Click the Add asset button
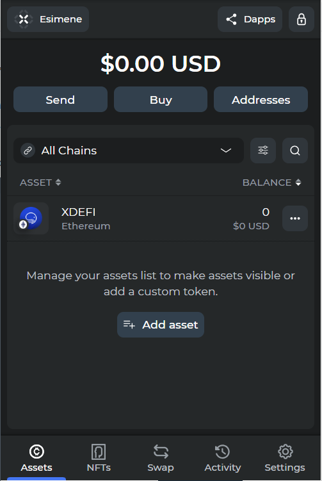Screen dimensions: 322x481 (x=161, y=325)
